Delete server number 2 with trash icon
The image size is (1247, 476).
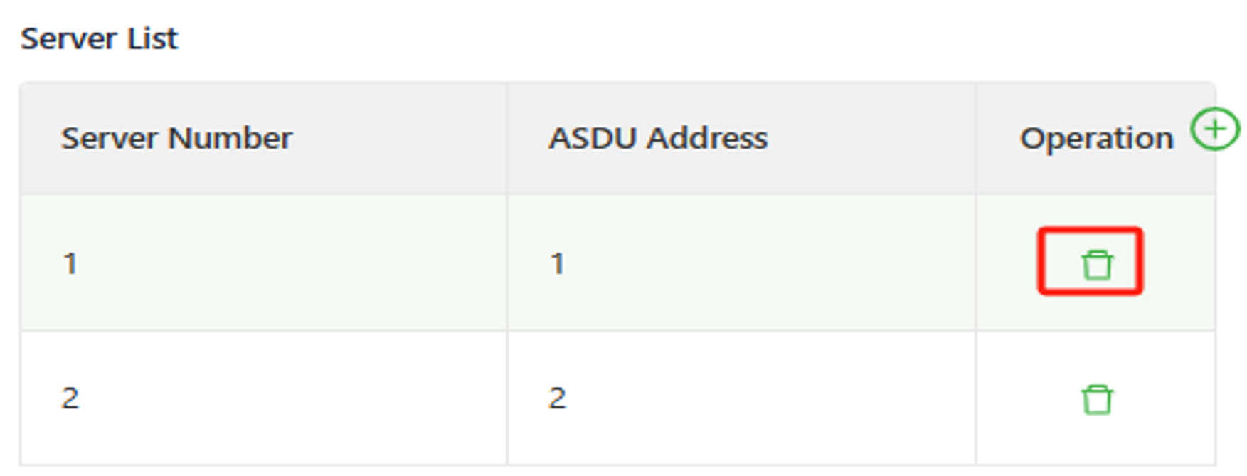pyautogui.click(x=1096, y=399)
